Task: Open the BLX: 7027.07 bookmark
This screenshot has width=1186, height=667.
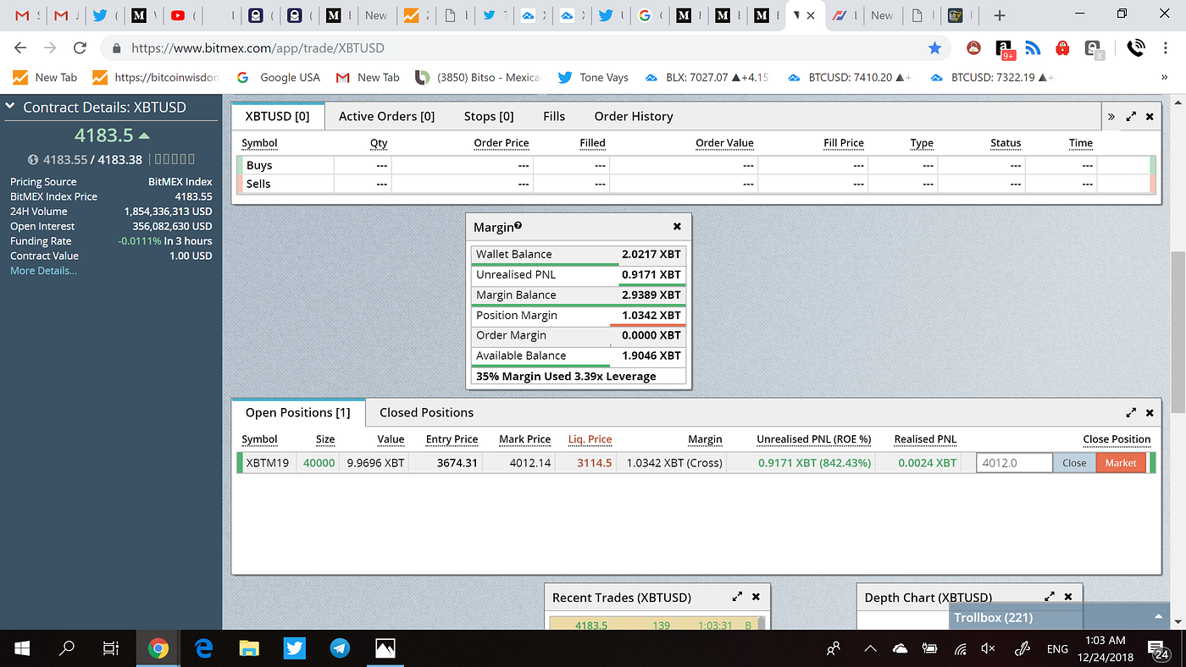Action: [x=707, y=77]
